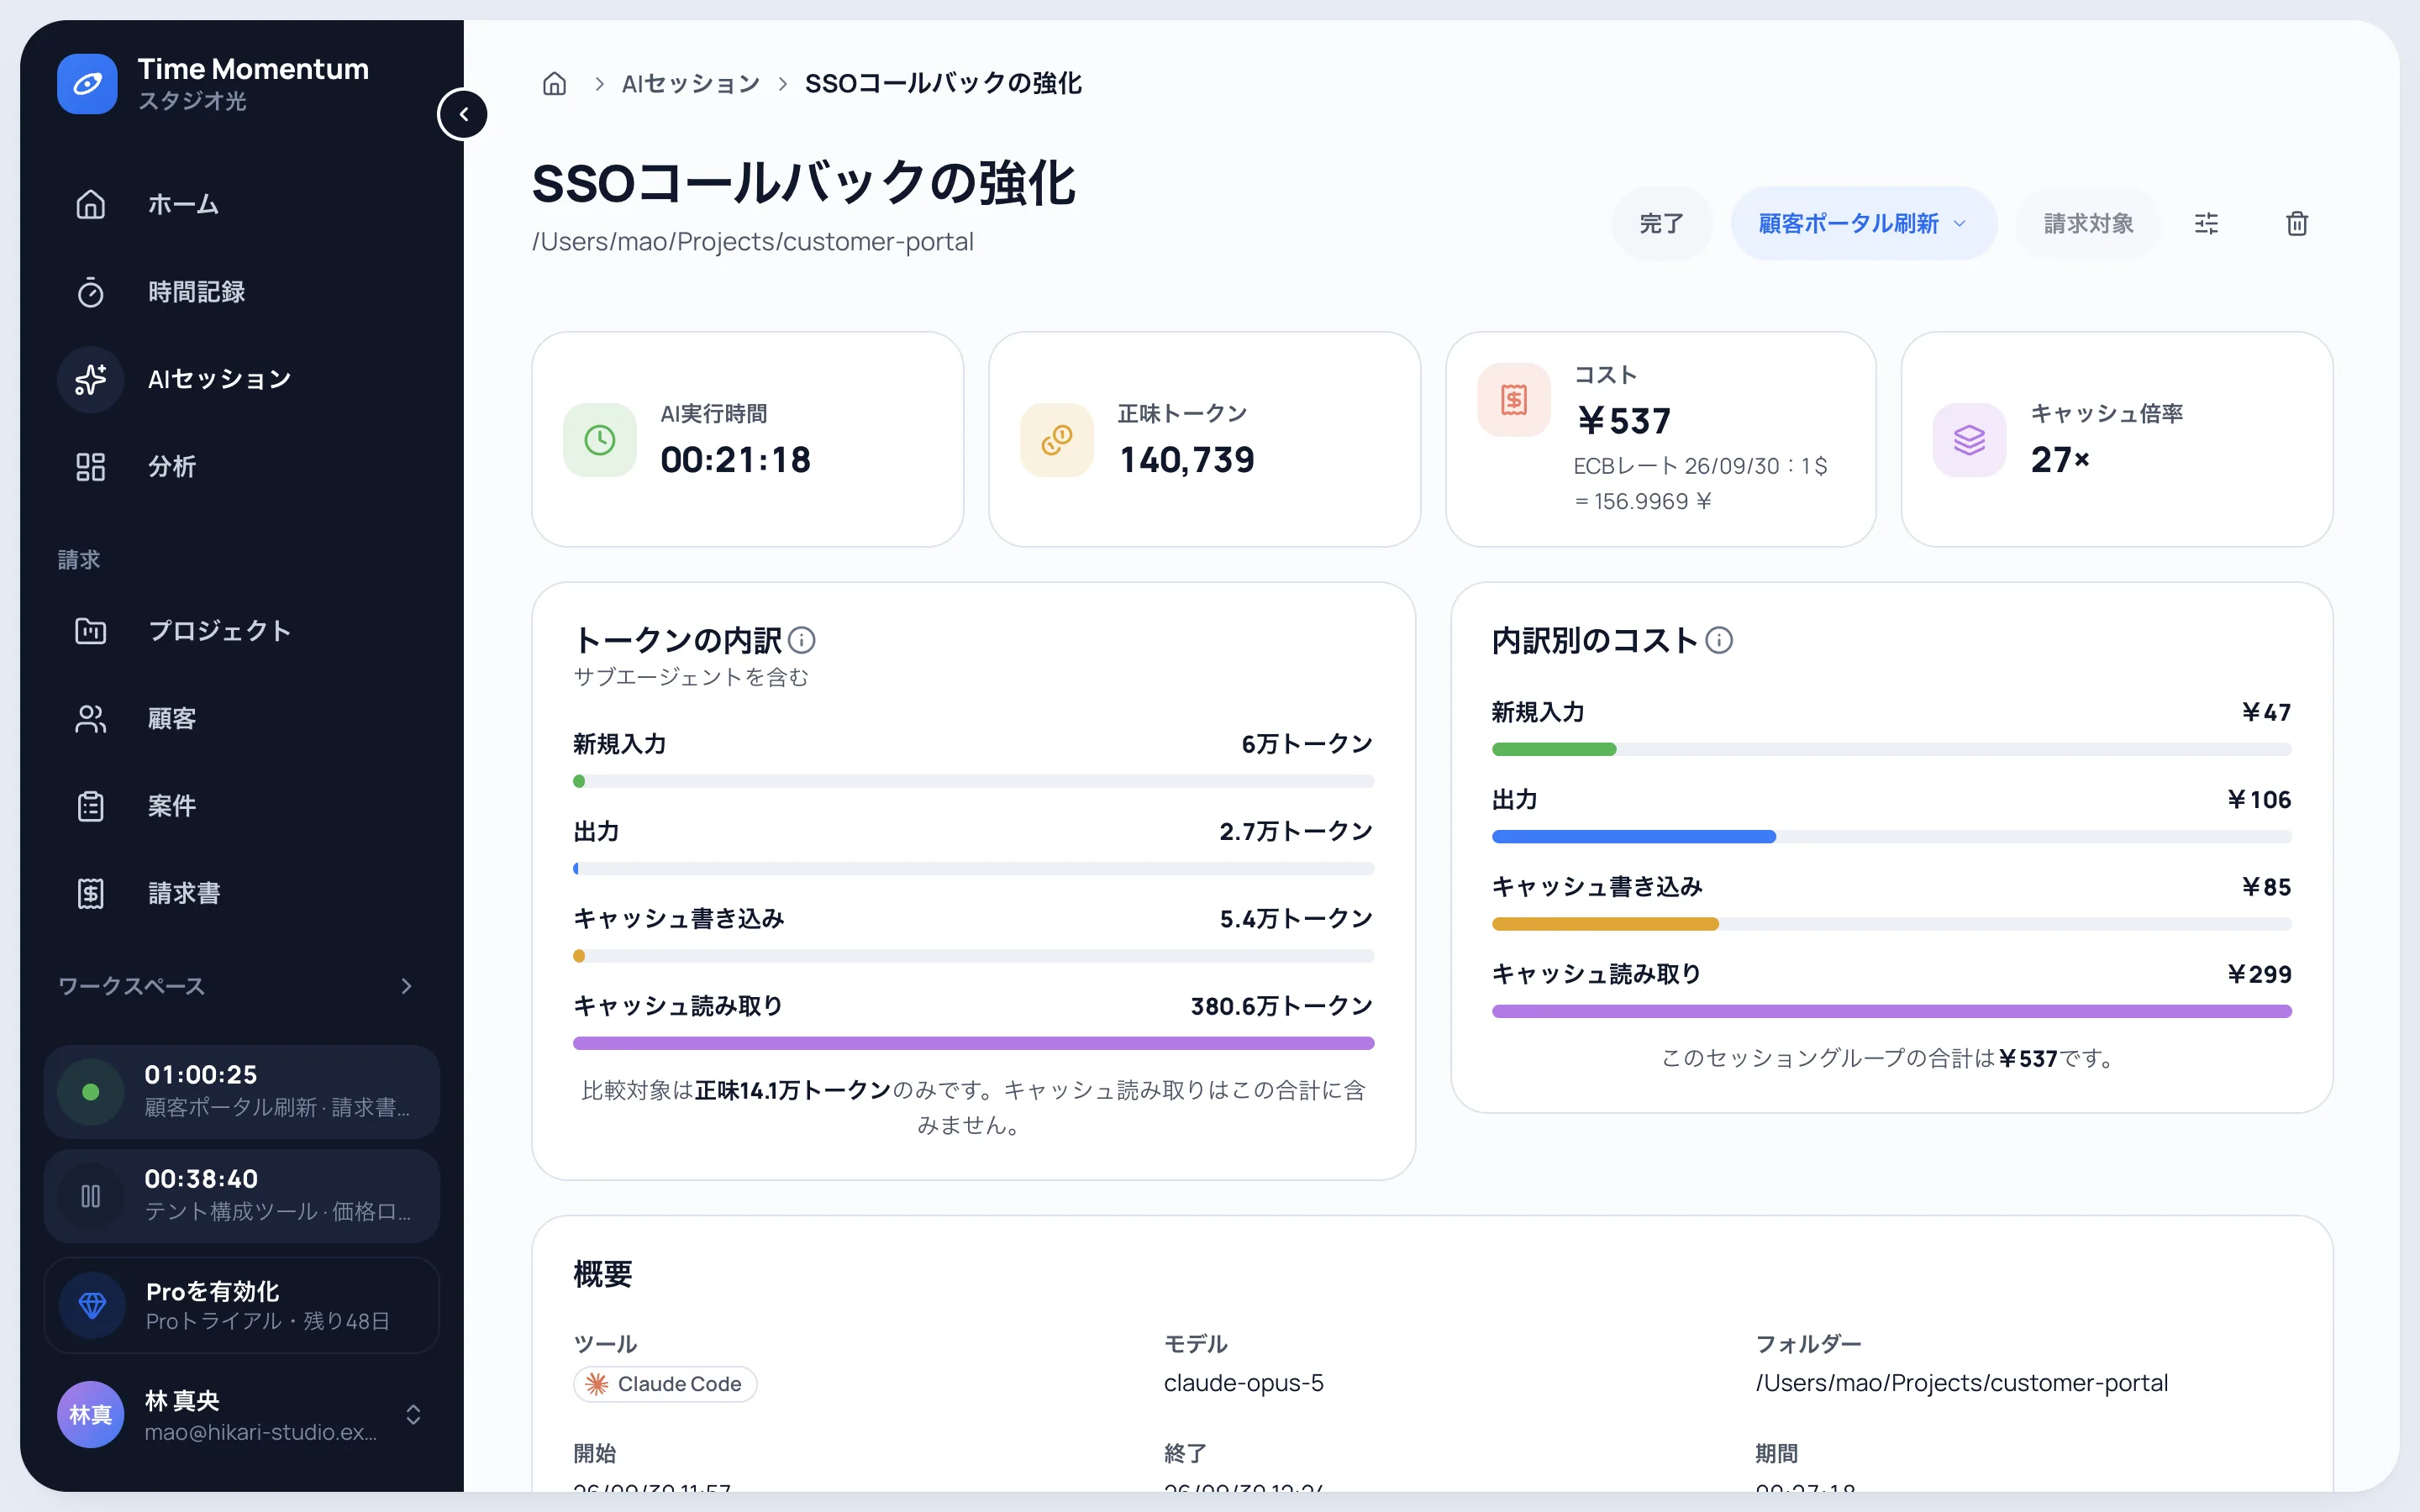Open session settings sliders icon
2420x1512 pixels.
(2206, 224)
